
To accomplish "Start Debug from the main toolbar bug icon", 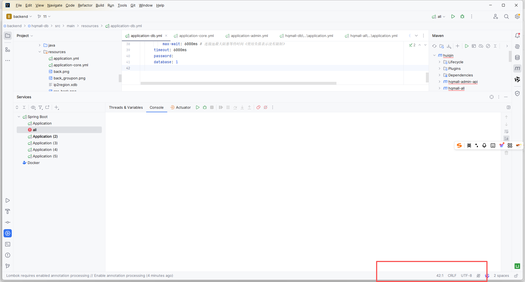I will point(462,16).
